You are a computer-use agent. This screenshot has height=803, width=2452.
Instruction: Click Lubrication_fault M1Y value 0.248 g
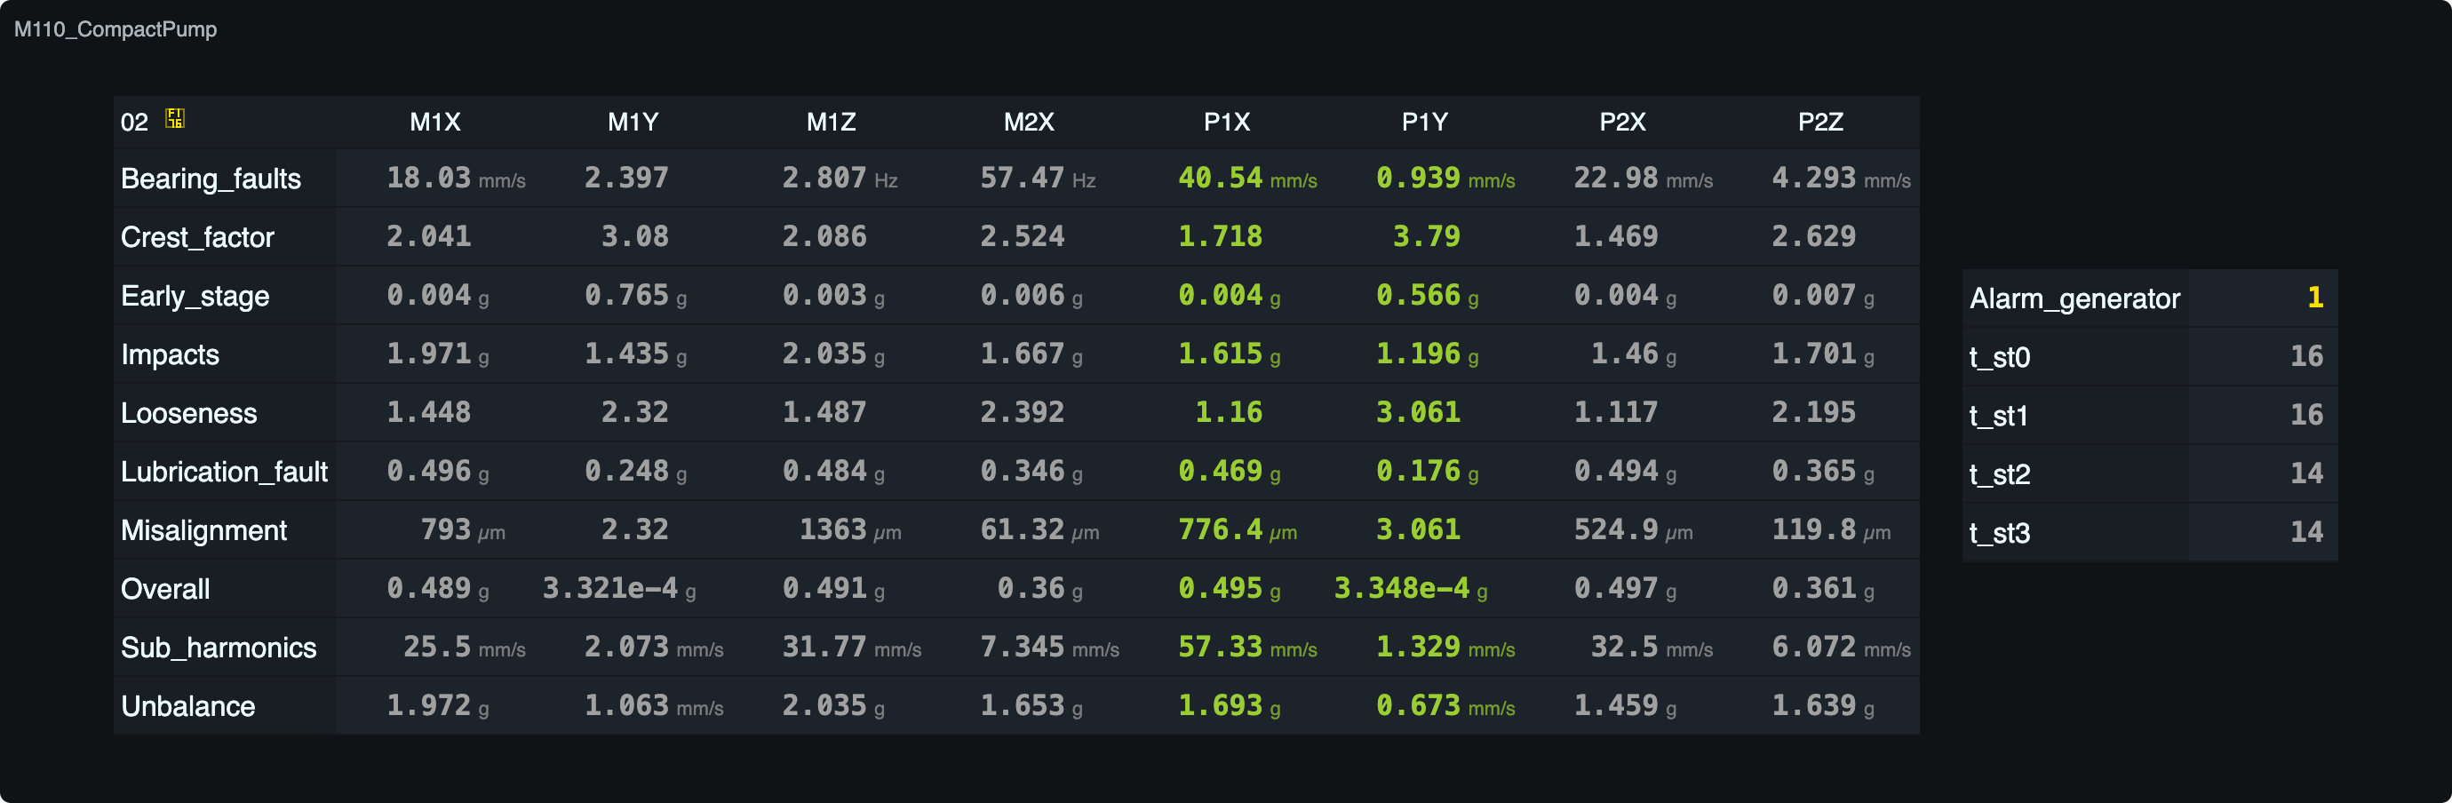(x=636, y=472)
